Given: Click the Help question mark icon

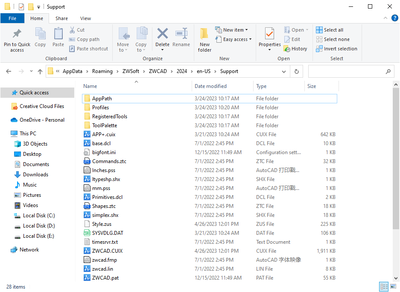Looking at the screenshot, I should coord(394,18).
